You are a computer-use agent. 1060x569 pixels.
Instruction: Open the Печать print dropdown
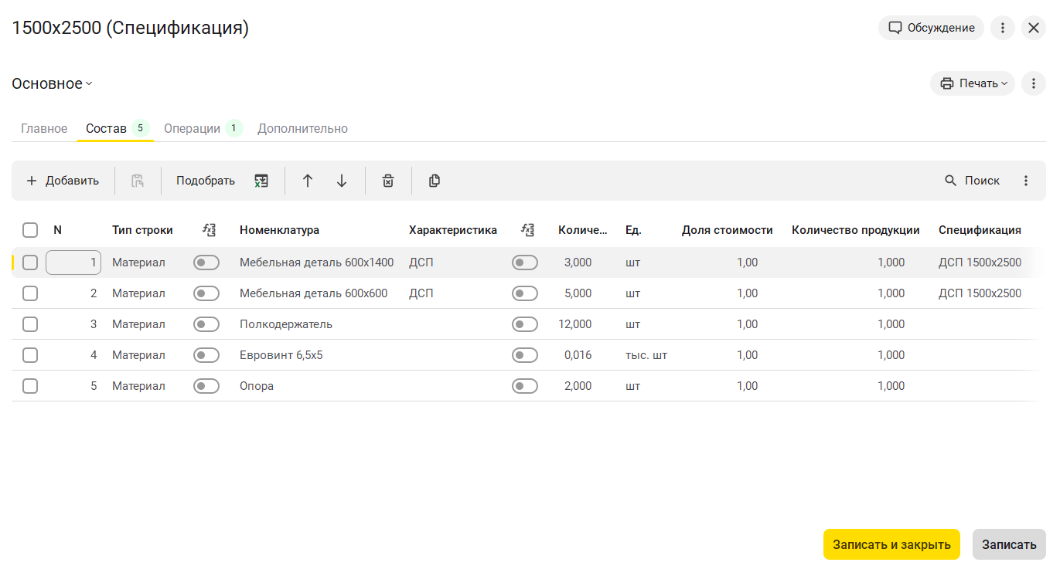(973, 83)
